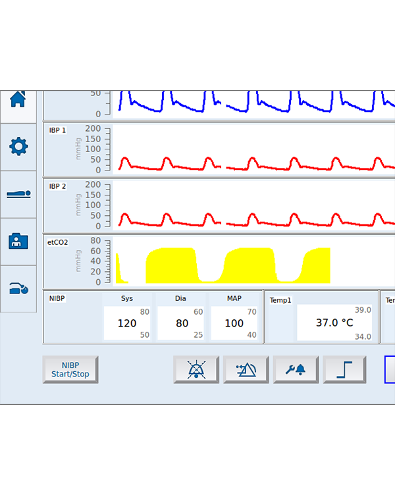This screenshot has height=495, width=395.
Task: Select the lying patient icon
Action: [18, 194]
